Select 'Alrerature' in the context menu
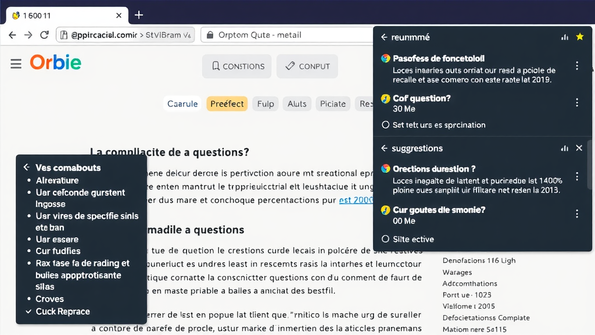Screen dimensions: 595x335 click(57, 180)
